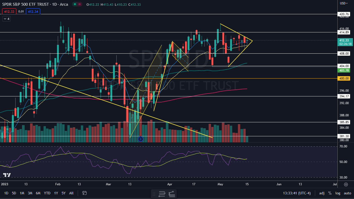This screenshot has height=199, width=354.
Task: Select the 1M date range
Action: (22, 193)
